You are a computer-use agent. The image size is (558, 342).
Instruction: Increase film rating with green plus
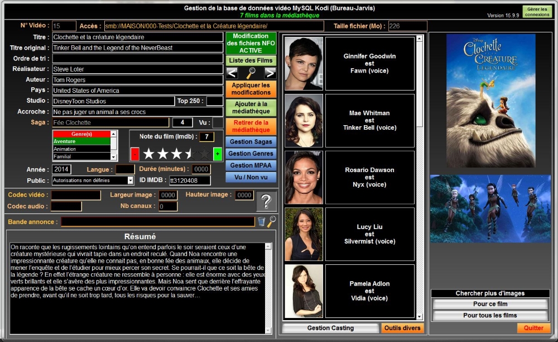pyautogui.click(x=218, y=154)
